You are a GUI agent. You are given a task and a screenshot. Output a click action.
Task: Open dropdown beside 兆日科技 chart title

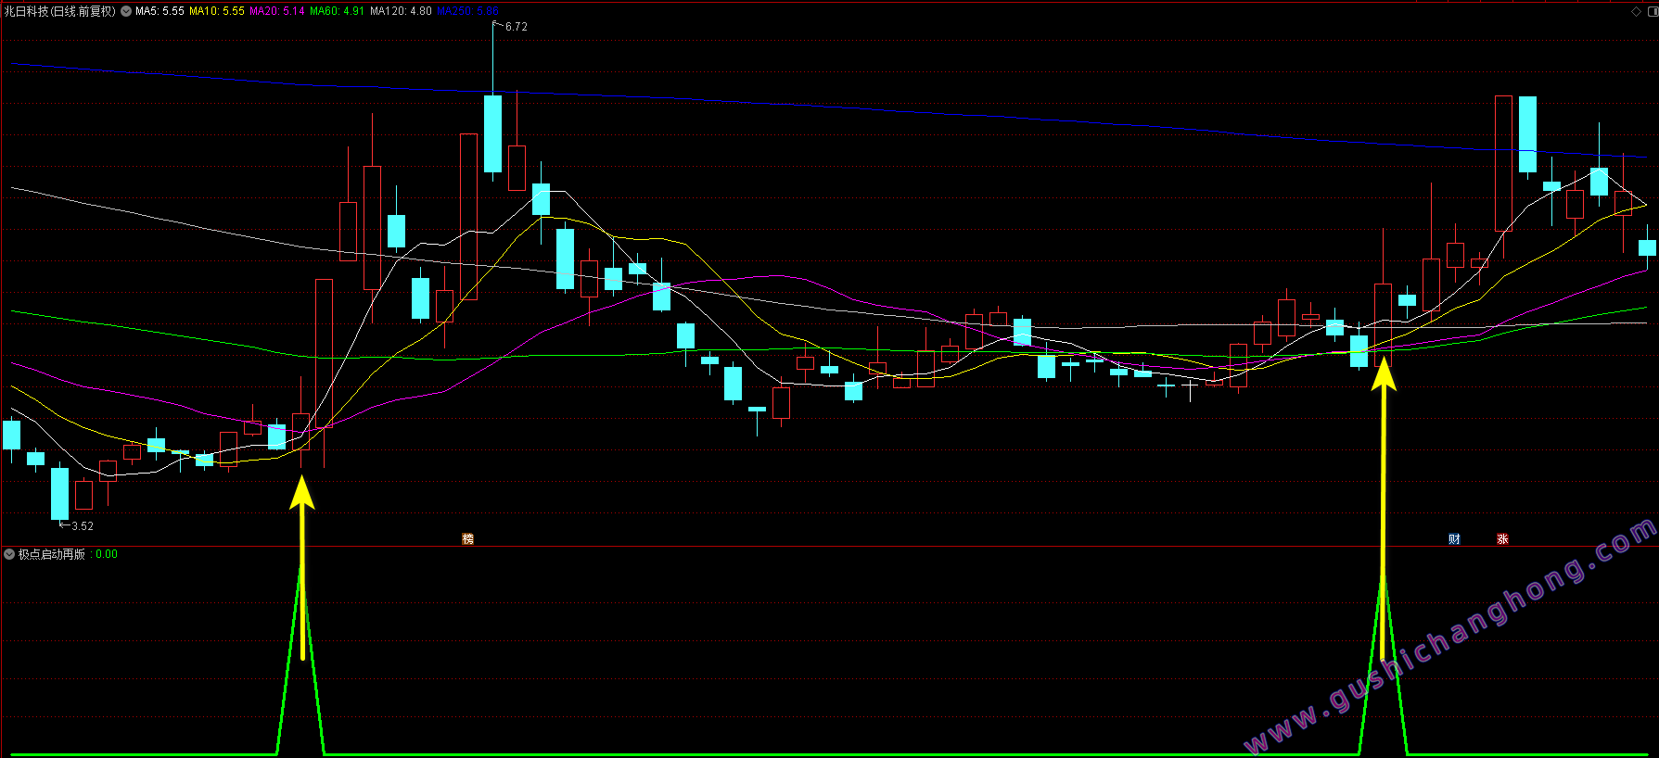pyautogui.click(x=126, y=11)
